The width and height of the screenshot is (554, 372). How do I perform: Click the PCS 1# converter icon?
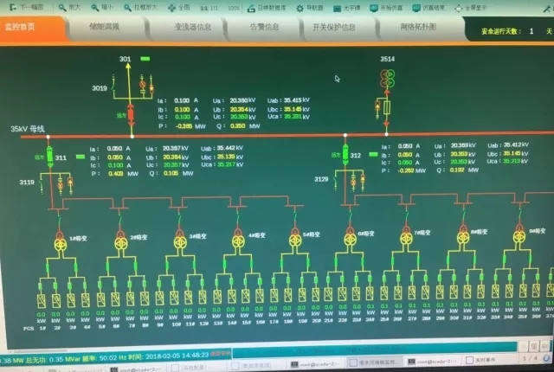coord(41,299)
